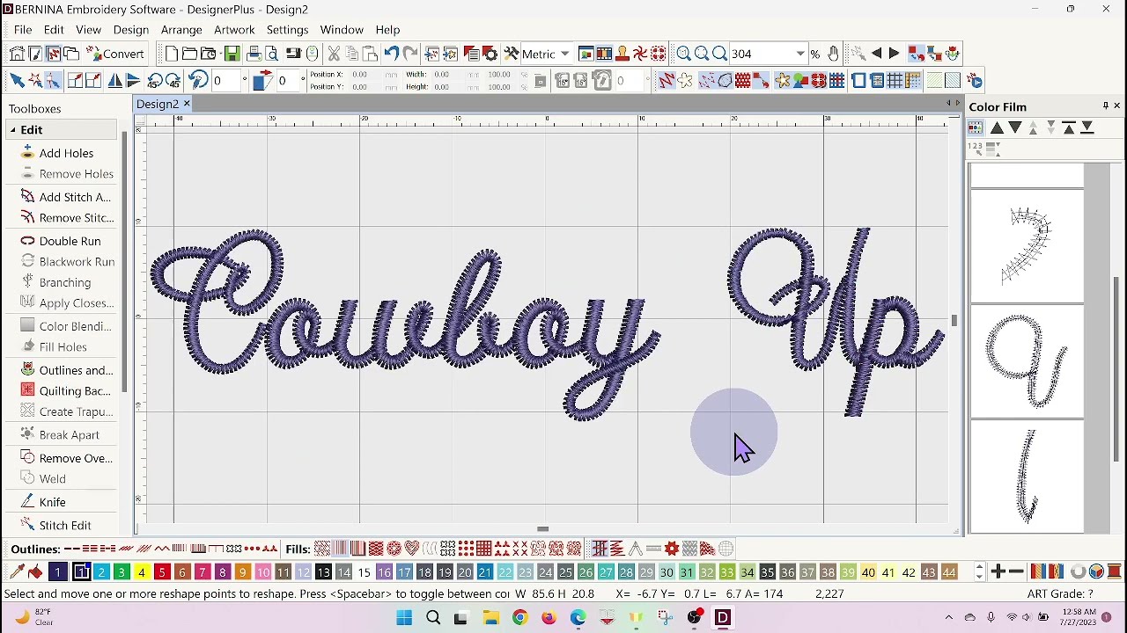Click the blue Undo arrow
Screen dimensions: 1127x633
tap(391, 55)
